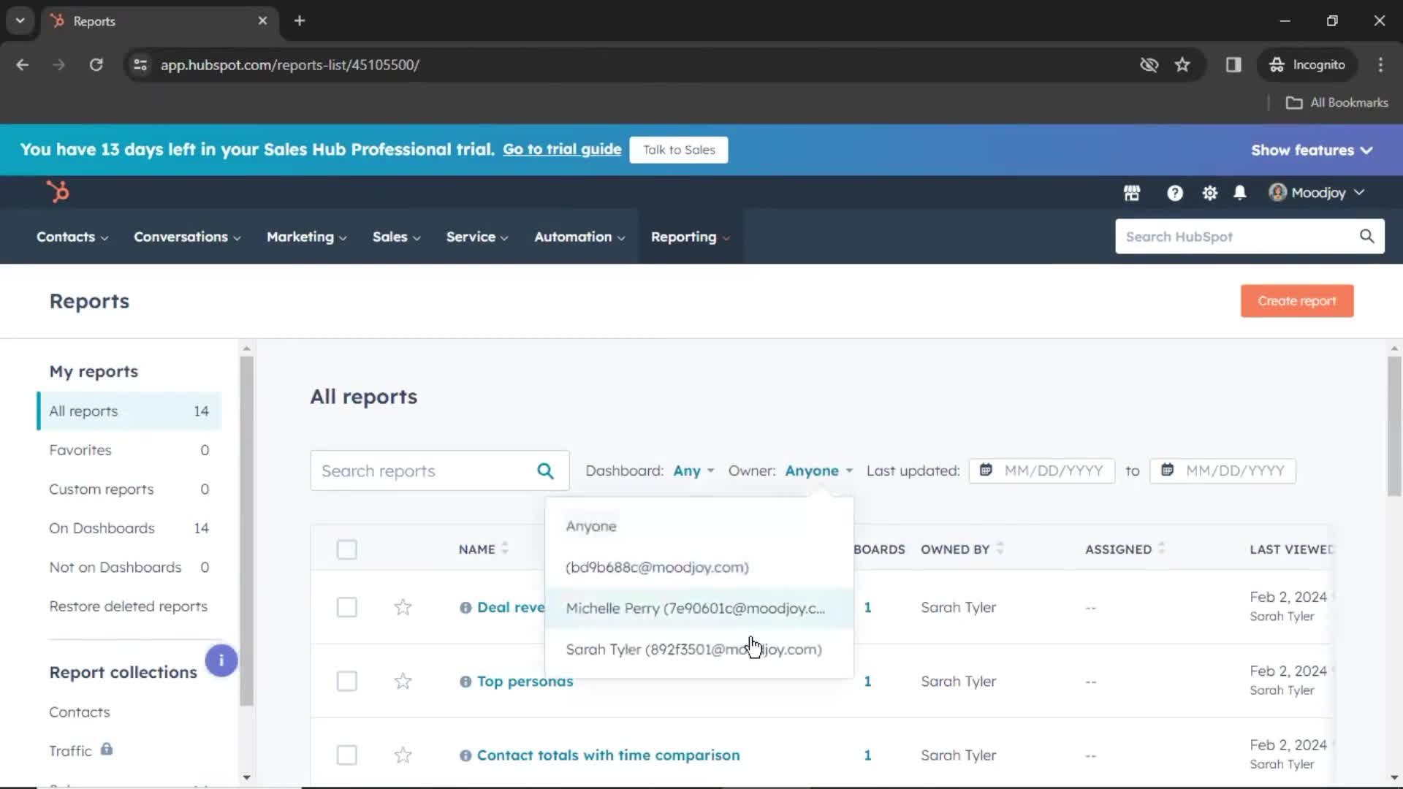This screenshot has width=1403, height=789.
Task: Click the Talk to Sales button
Action: tap(678, 150)
